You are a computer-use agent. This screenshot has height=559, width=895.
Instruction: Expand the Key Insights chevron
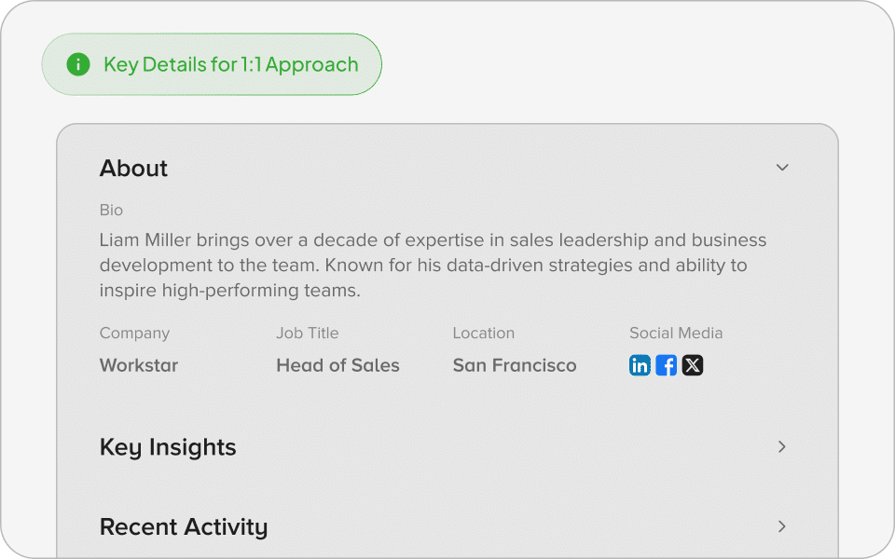(782, 447)
